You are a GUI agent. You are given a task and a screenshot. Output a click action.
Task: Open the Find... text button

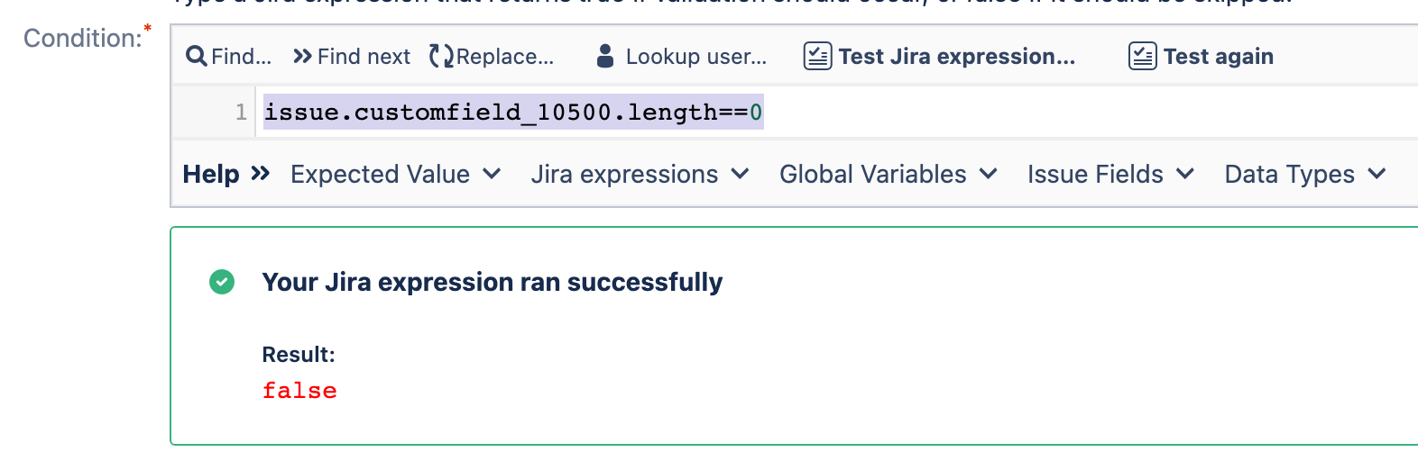229,57
